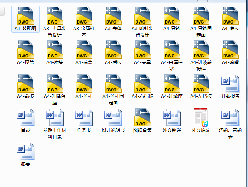Screen dimensions: 248x187
Task: Select the A3-壳体 DWG file icon
Action: click(113, 15)
